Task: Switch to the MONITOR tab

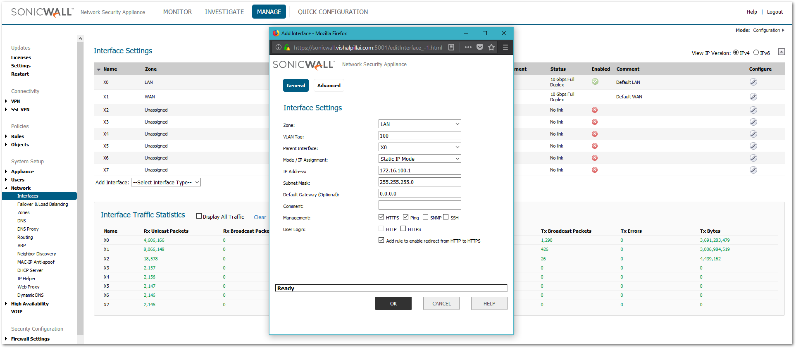Action: pos(177,12)
